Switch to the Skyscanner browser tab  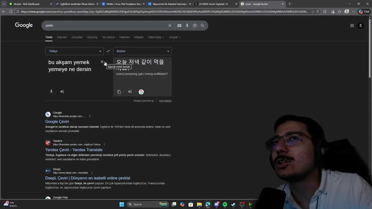click(x=170, y=4)
